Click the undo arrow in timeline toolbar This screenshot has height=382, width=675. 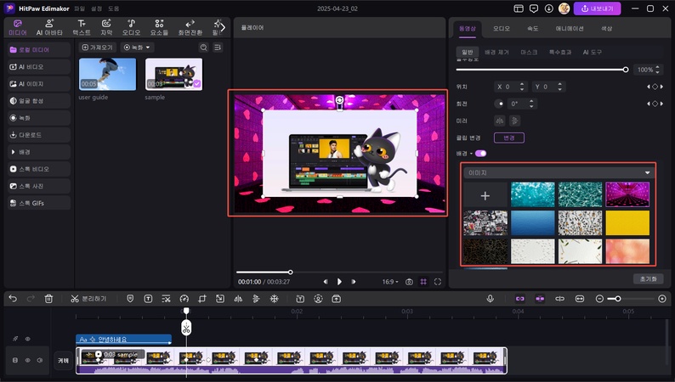point(13,299)
